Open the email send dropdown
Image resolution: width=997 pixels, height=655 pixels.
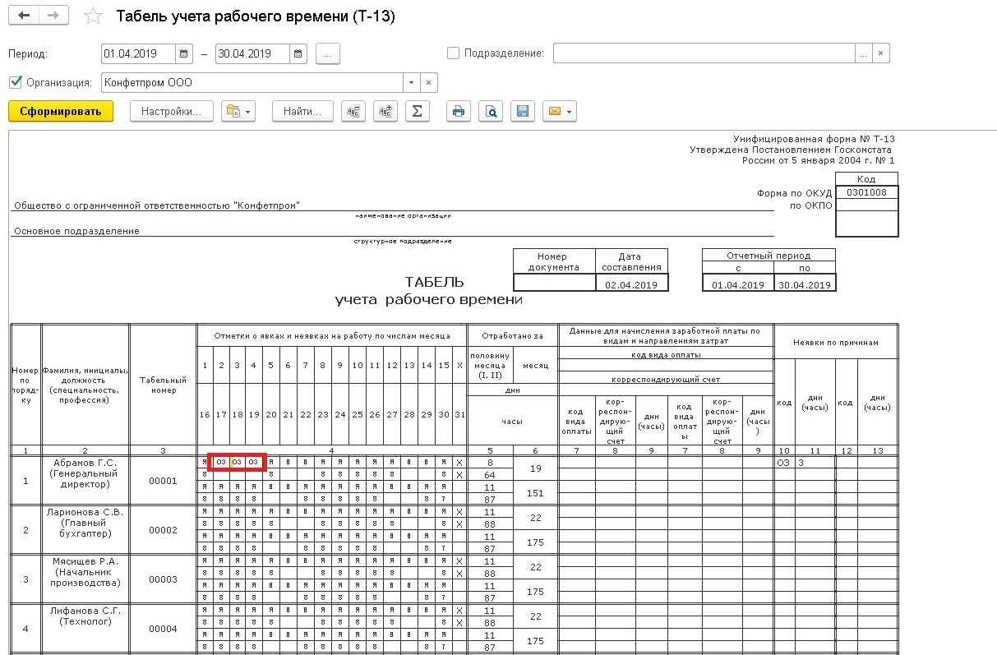[559, 111]
